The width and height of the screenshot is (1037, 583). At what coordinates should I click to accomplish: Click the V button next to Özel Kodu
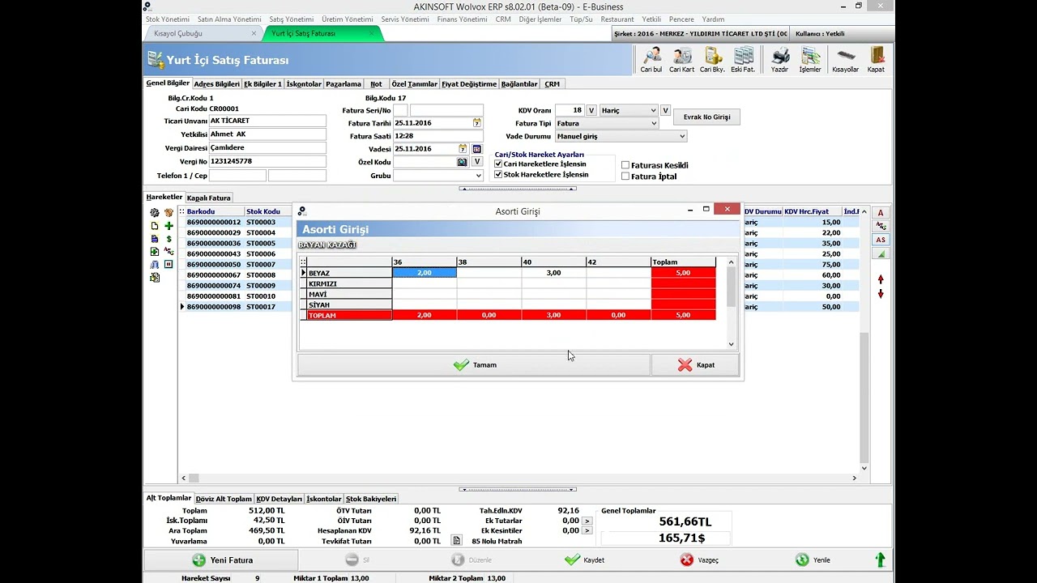(x=477, y=162)
